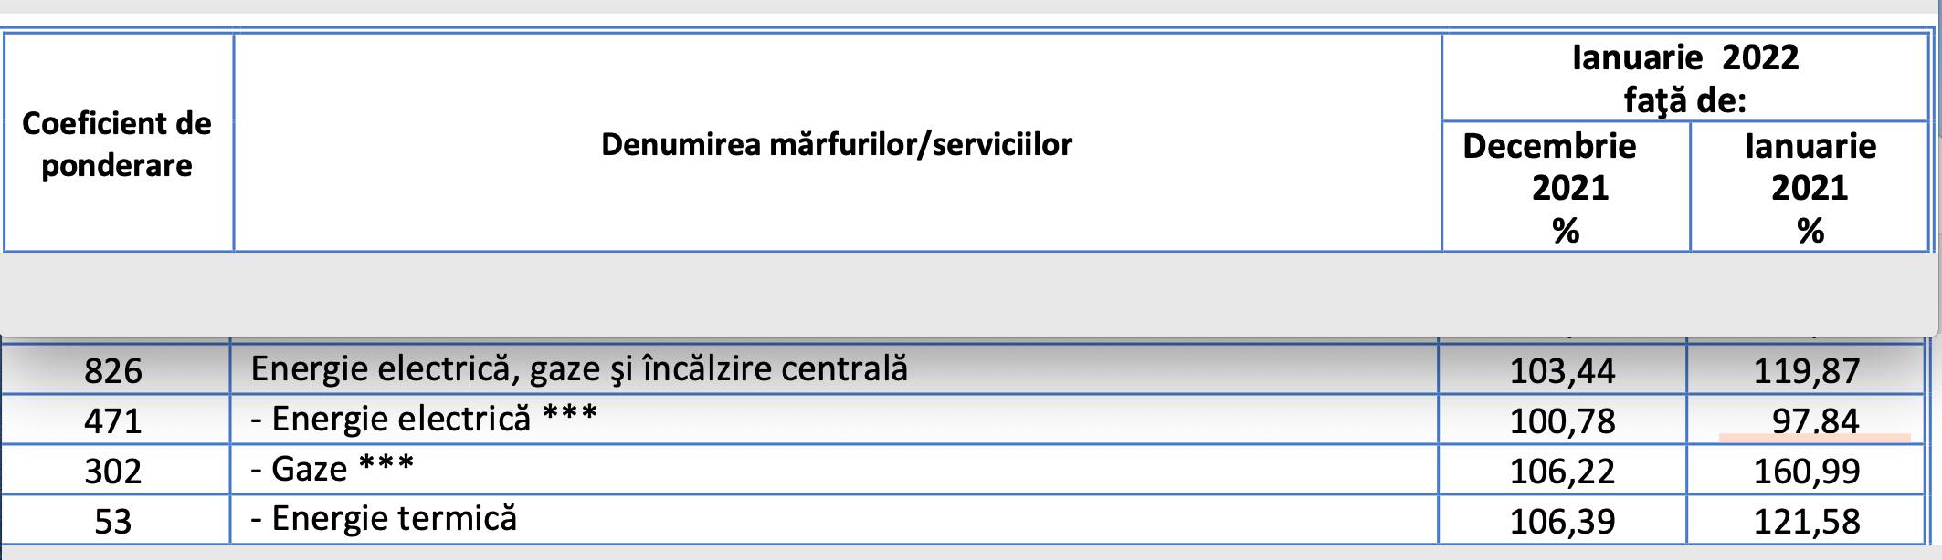
Task: Click the value 160,99 cell
Action: [x=1806, y=472]
